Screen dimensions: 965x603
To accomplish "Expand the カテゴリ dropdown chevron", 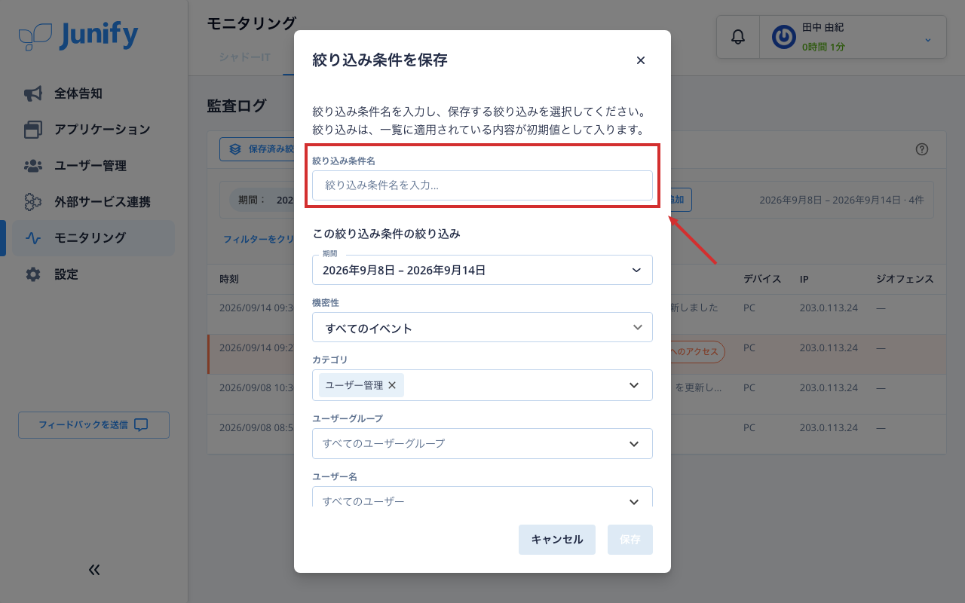I will (634, 385).
